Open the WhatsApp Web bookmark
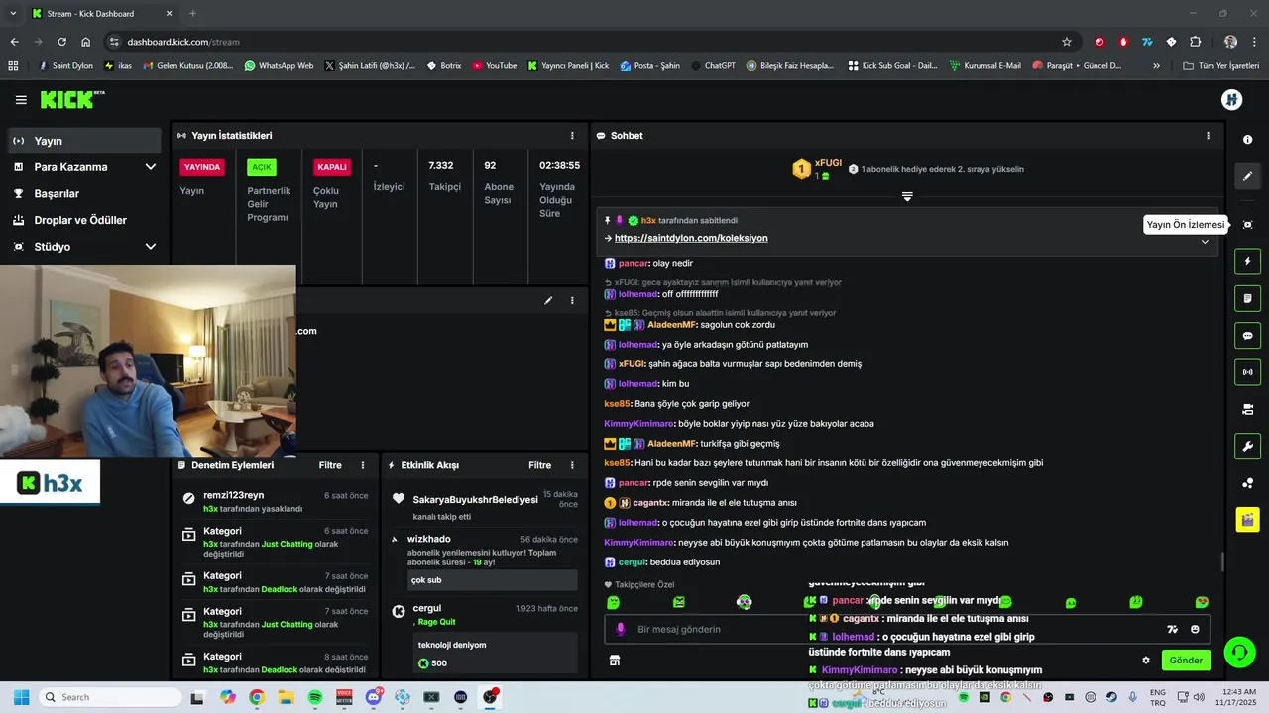Screen dimensions: 1269x713 coord(279,66)
